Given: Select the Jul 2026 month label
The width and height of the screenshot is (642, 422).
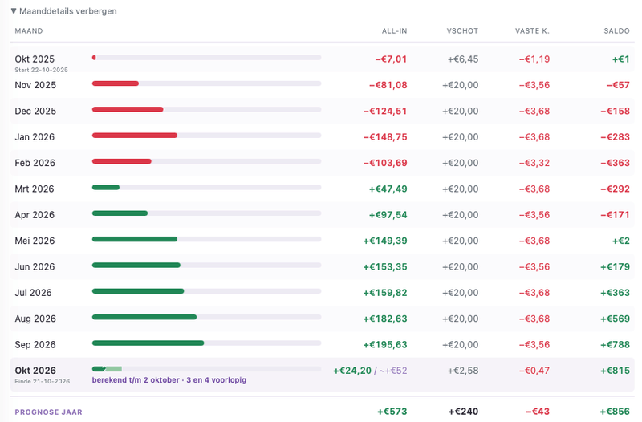Looking at the screenshot, I should pos(33,293).
